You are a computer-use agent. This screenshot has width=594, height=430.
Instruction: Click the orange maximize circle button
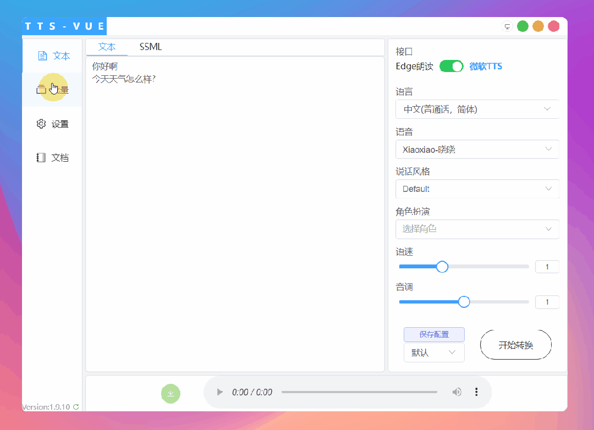[538, 26]
